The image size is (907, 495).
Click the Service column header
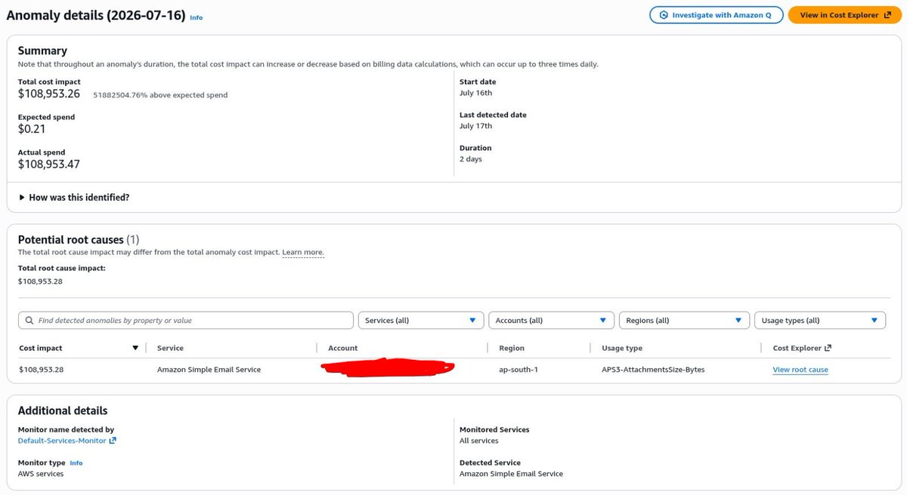[170, 348]
